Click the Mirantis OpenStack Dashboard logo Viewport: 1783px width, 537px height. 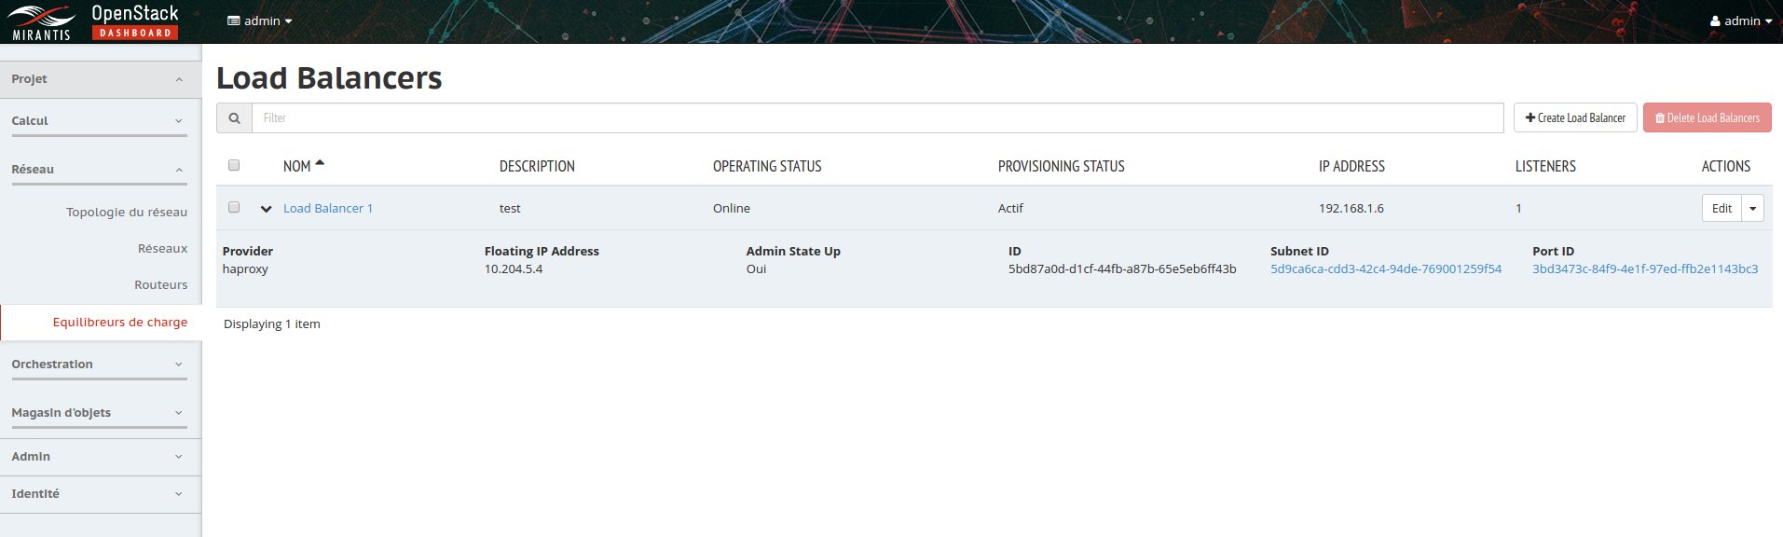pyautogui.click(x=93, y=22)
